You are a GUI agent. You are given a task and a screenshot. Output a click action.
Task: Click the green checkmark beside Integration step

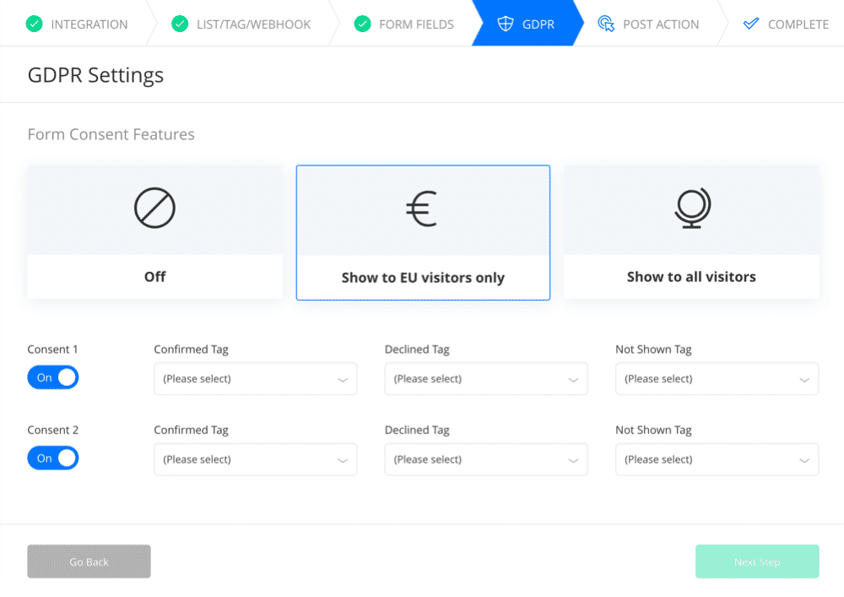click(35, 24)
